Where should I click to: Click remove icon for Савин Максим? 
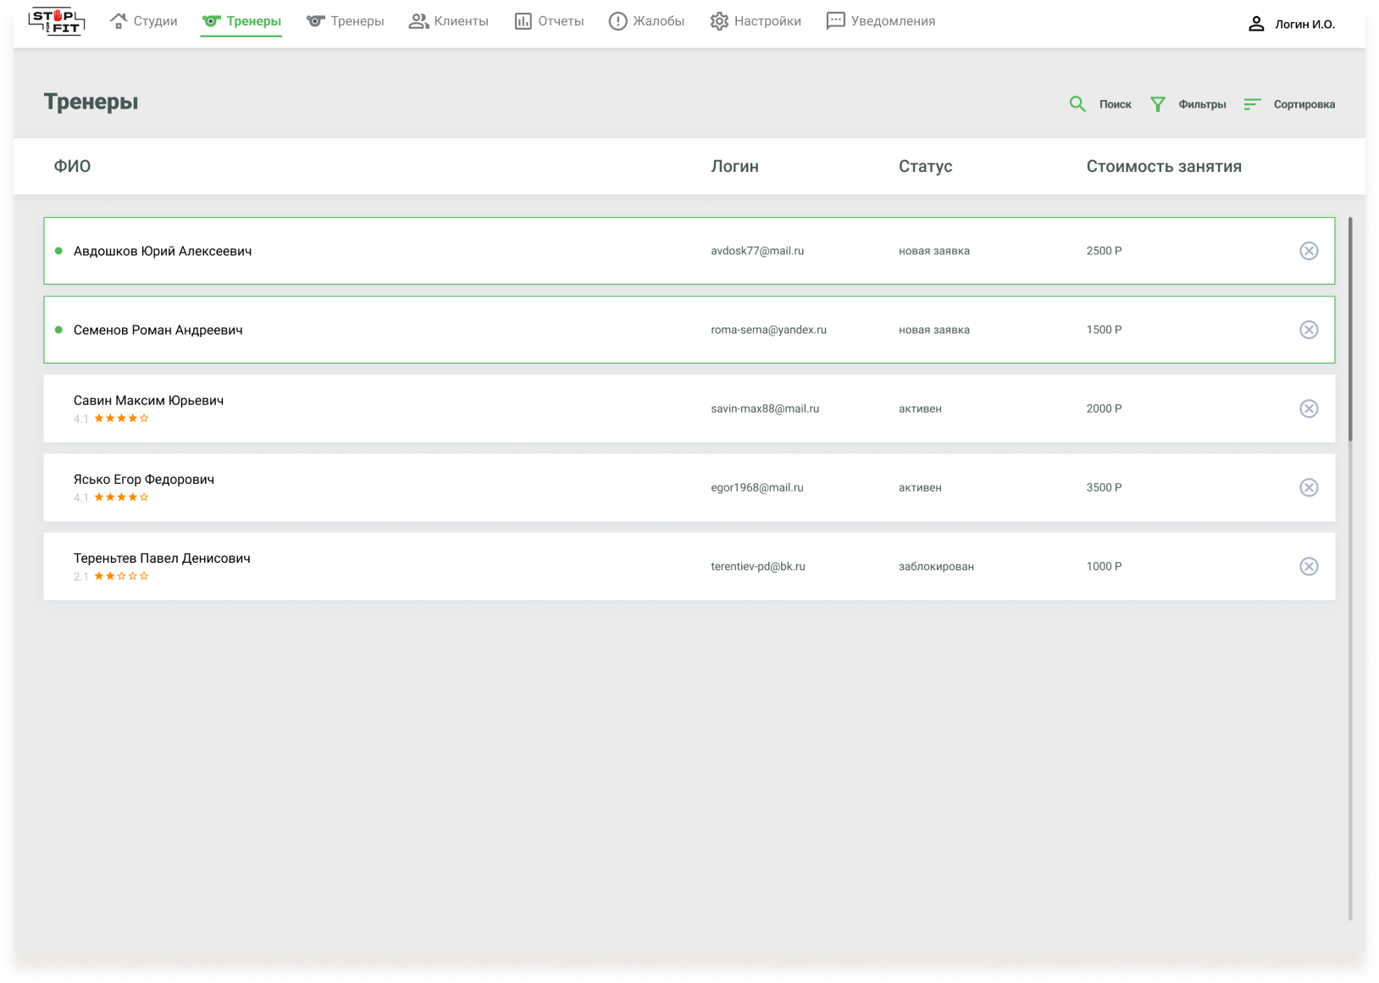1309,408
